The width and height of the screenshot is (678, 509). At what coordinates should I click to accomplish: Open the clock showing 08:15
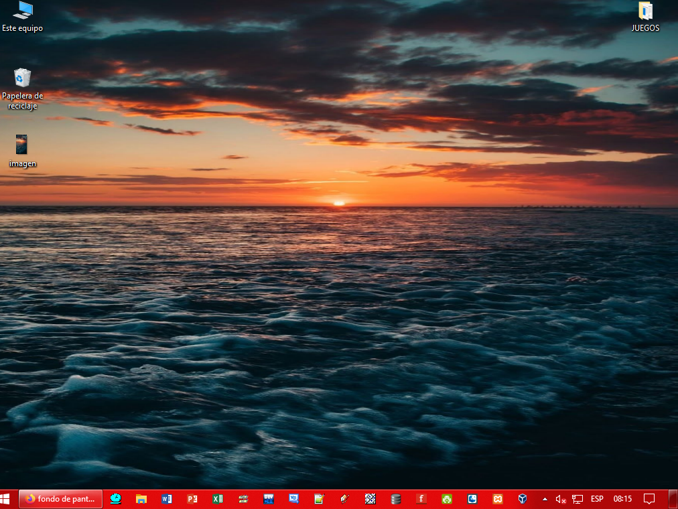(x=622, y=499)
